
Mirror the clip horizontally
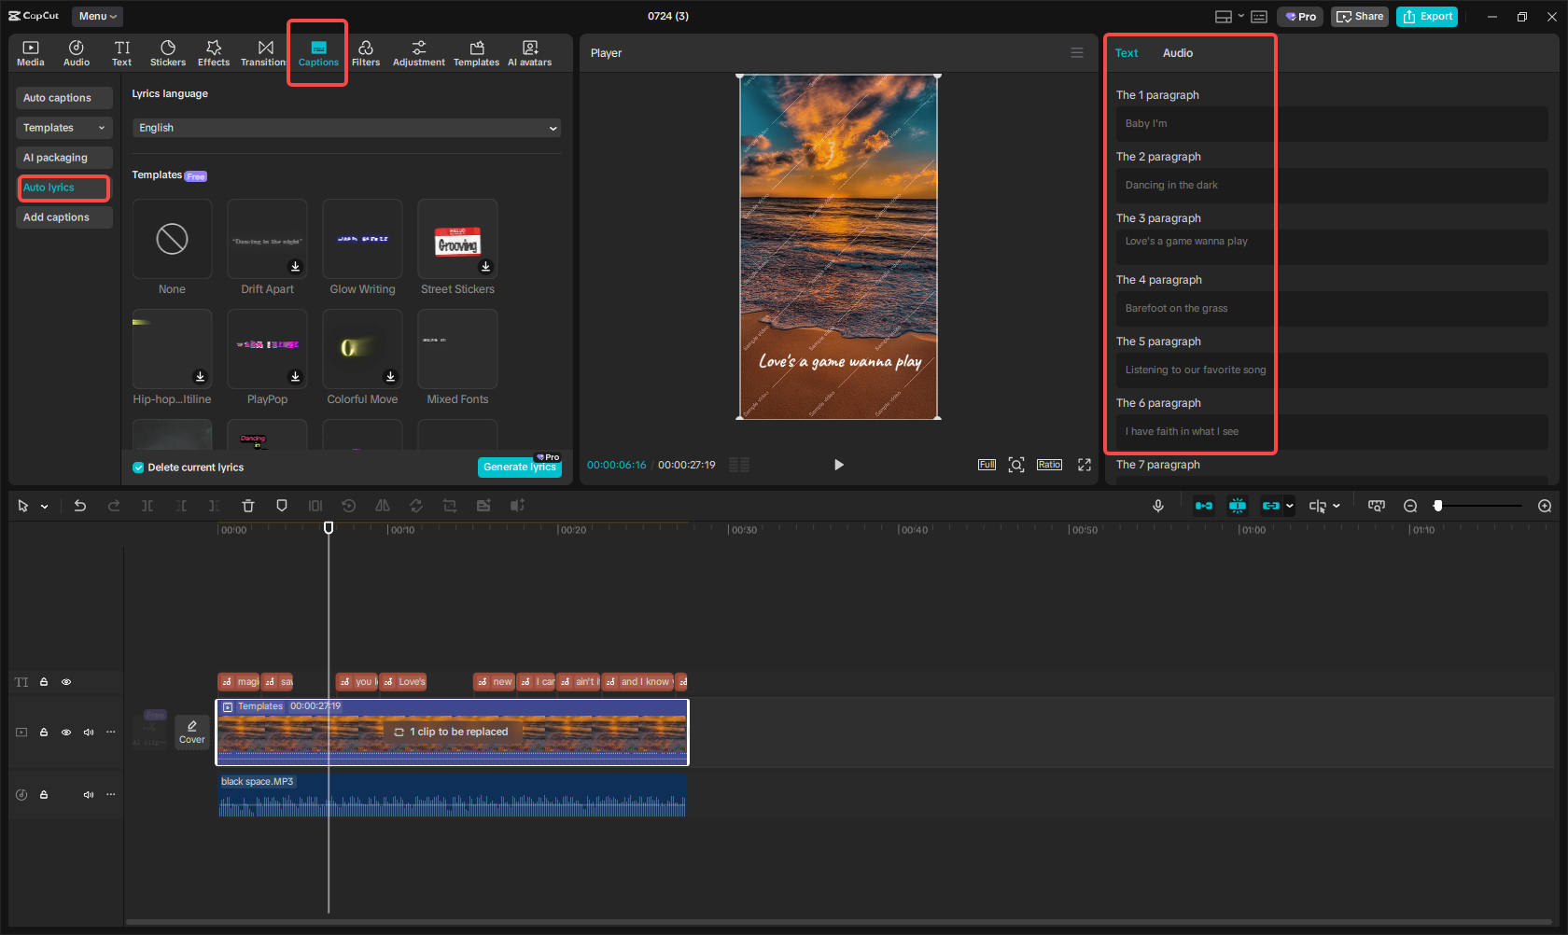pyautogui.click(x=383, y=505)
